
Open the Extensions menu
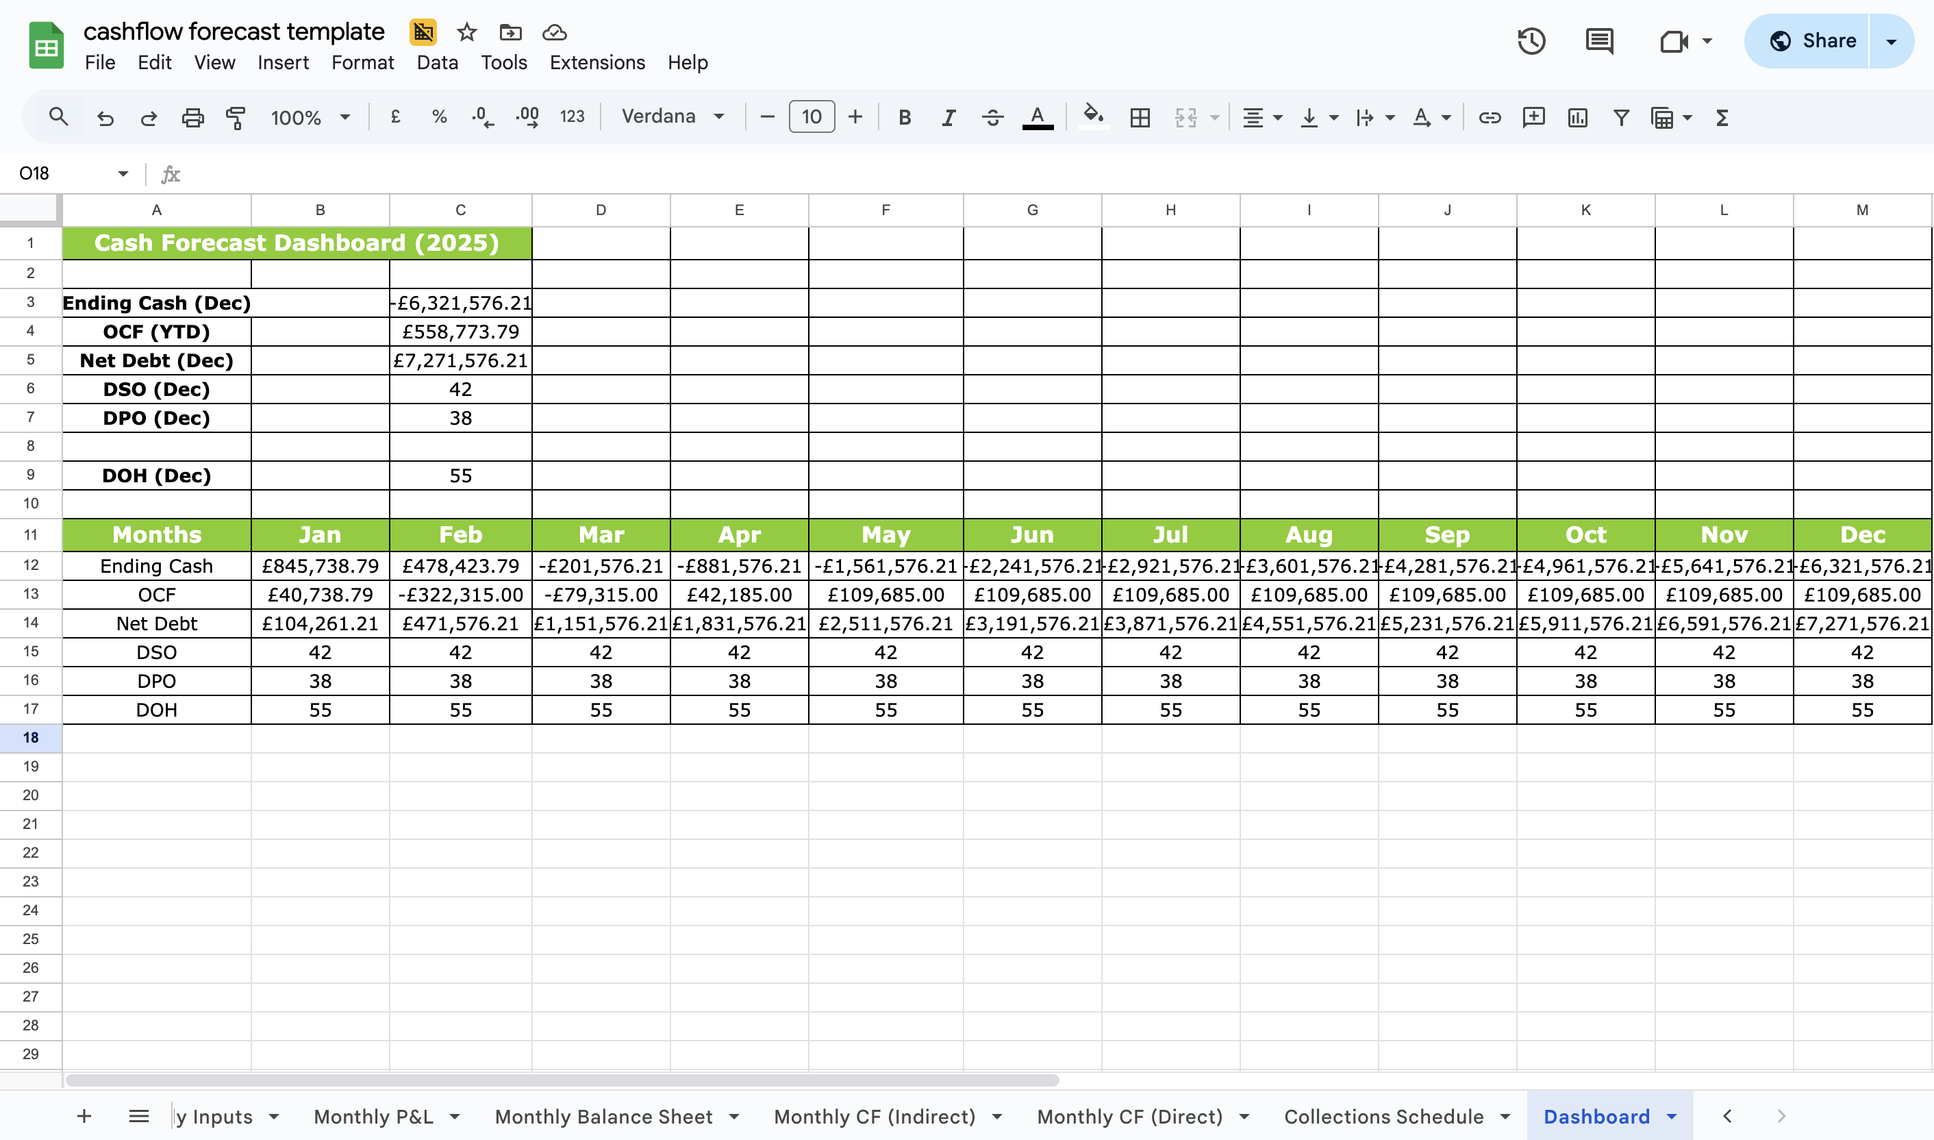596,62
